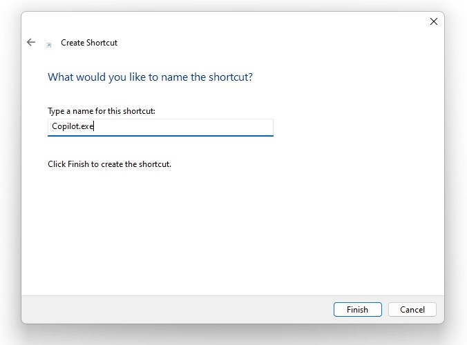Image resolution: width=467 pixels, height=345 pixels.
Task: Click the blue underline of the name box
Action: [x=160, y=136]
